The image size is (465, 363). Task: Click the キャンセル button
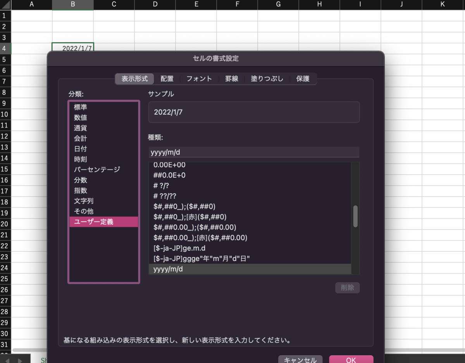coord(300,360)
